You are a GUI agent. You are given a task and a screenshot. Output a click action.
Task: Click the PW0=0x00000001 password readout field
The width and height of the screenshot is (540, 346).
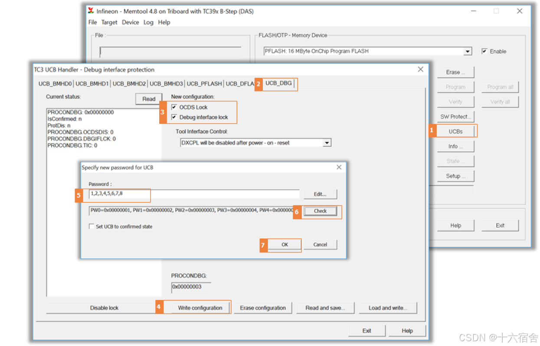click(x=191, y=211)
